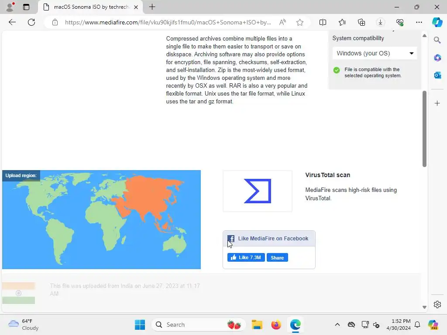Click the green compatible checkmark icon

(x=337, y=70)
